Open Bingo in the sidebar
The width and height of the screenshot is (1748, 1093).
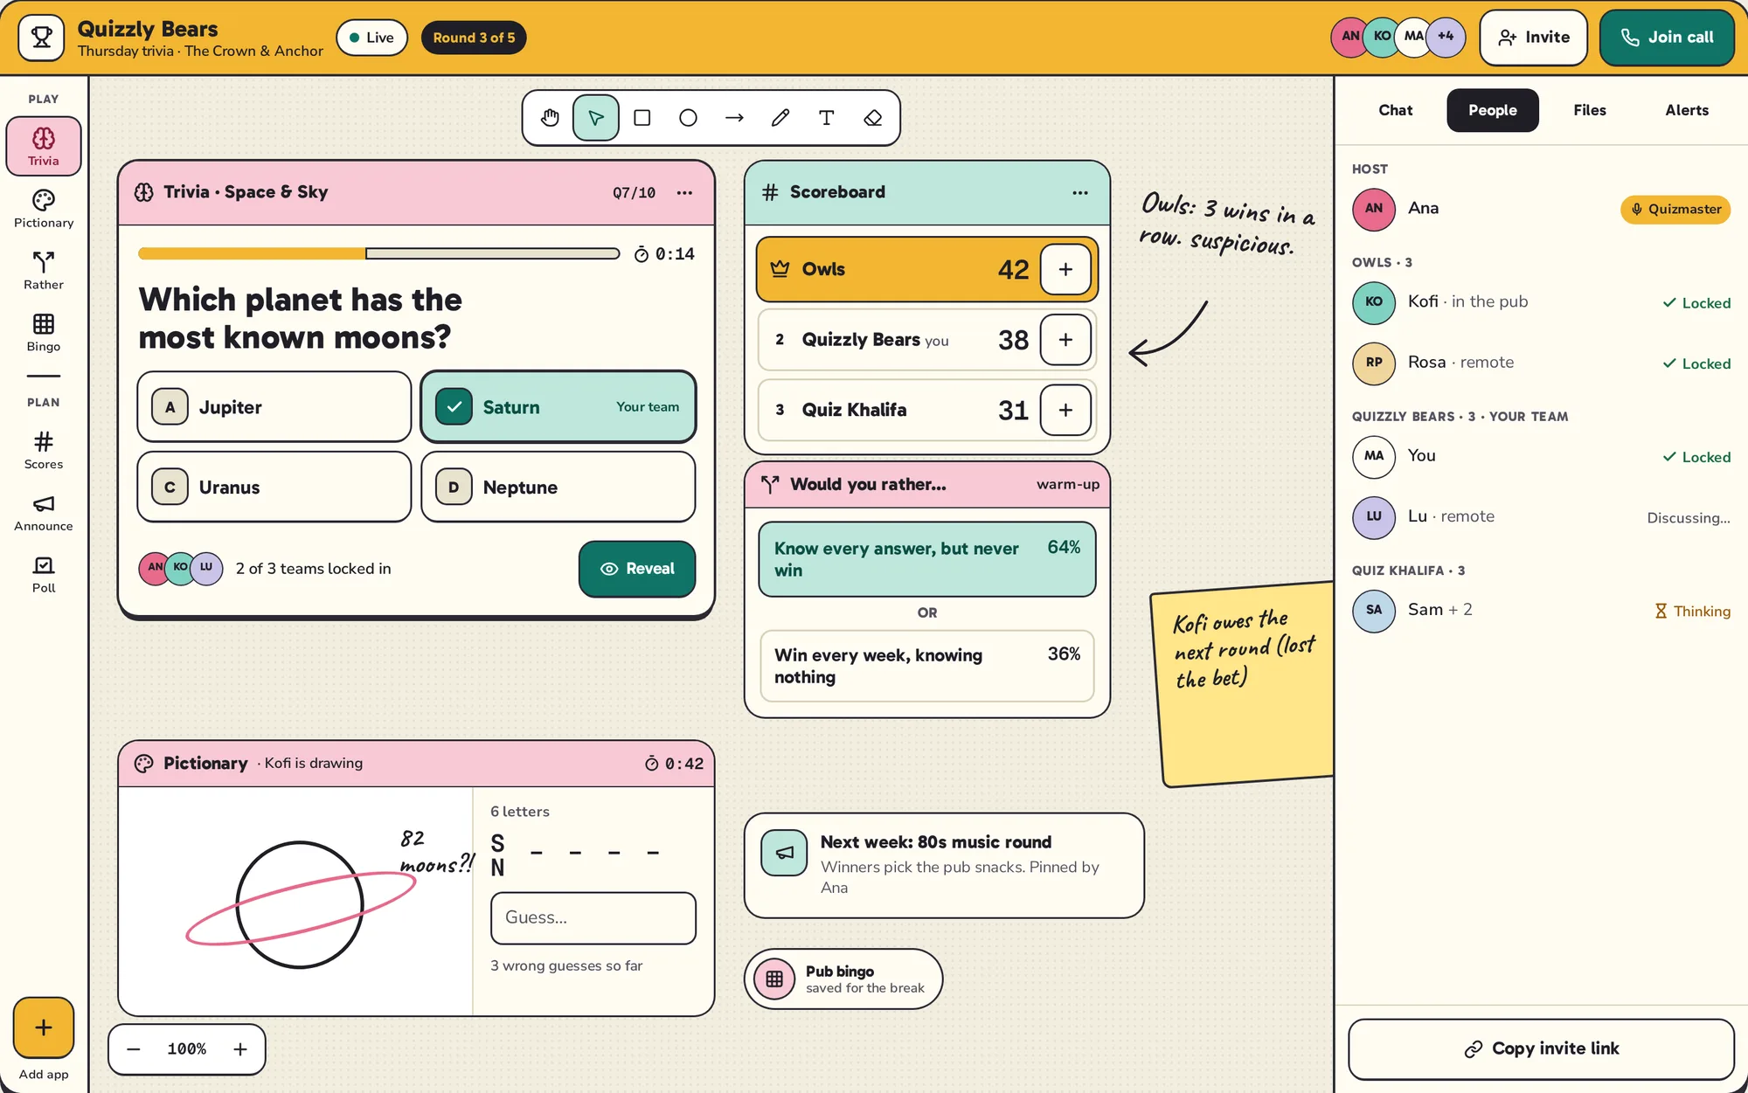[x=44, y=333]
